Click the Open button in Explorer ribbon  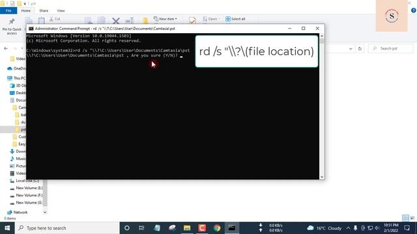pyautogui.click(x=211, y=19)
